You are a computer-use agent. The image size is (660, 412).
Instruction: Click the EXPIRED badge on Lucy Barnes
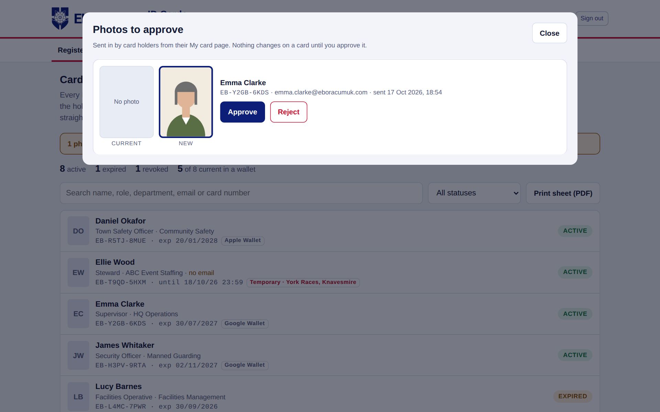(573, 396)
